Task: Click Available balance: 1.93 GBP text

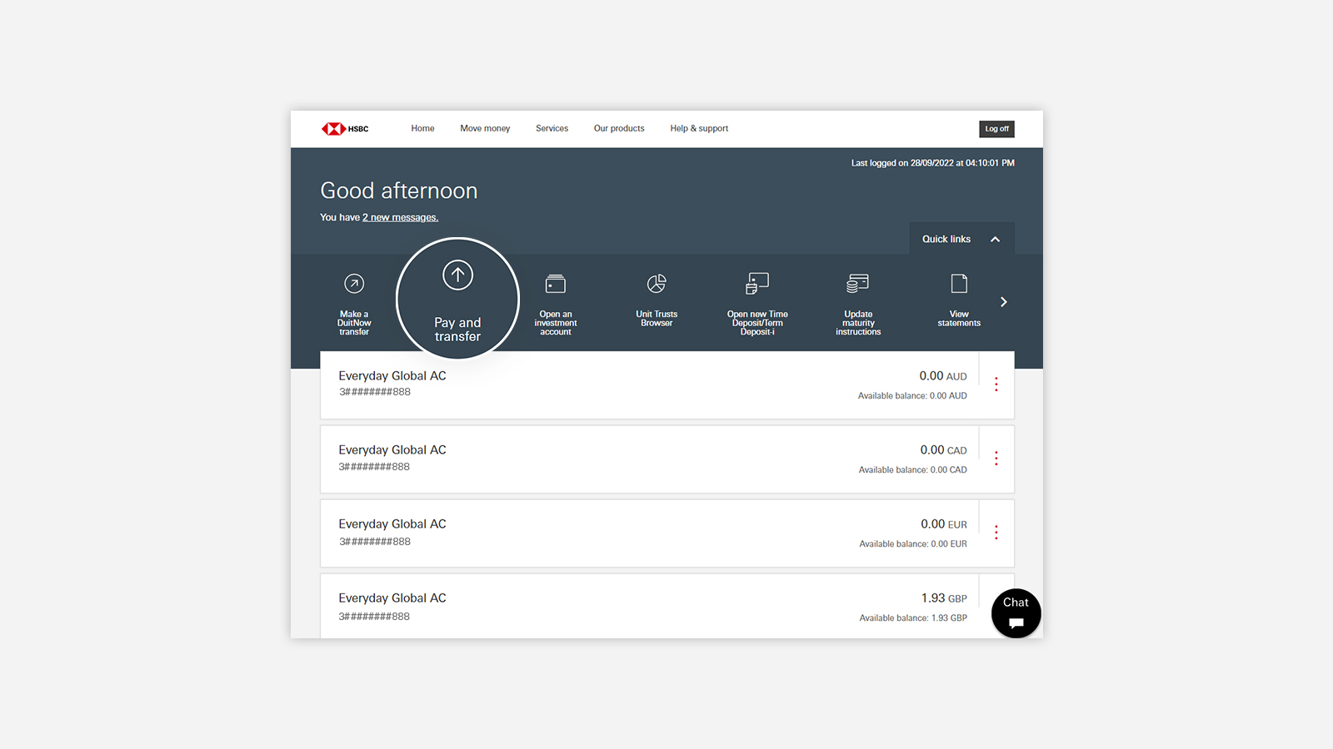Action: 913,618
